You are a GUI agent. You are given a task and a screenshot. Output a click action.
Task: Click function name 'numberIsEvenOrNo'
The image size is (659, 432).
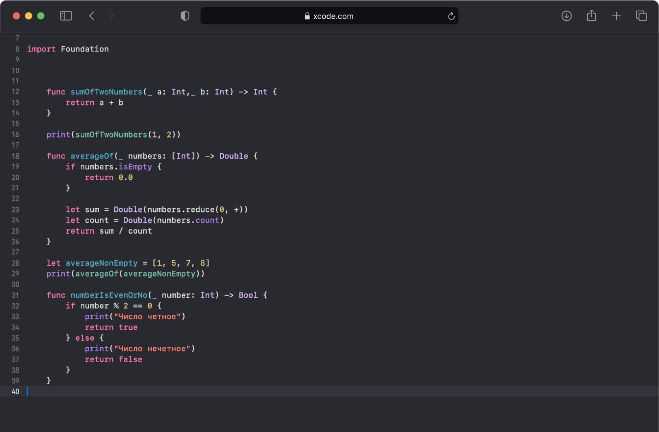pyautogui.click(x=109, y=295)
